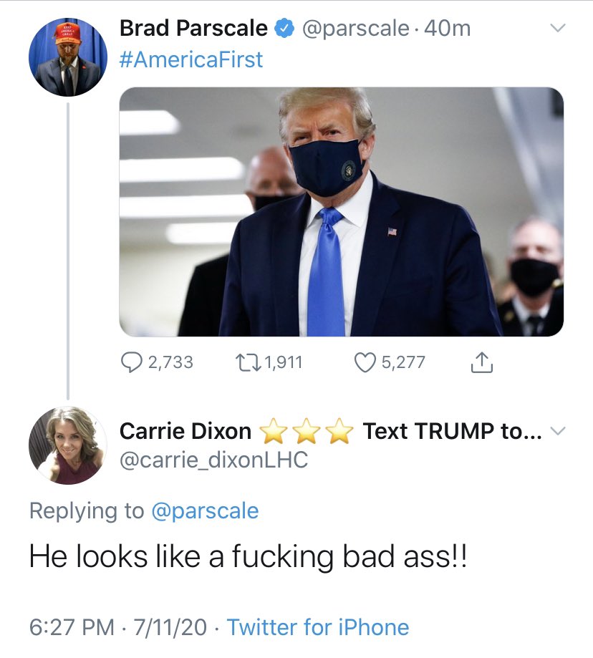Open the reply icon under Parscale's tweet

pyautogui.click(x=131, y=362)
